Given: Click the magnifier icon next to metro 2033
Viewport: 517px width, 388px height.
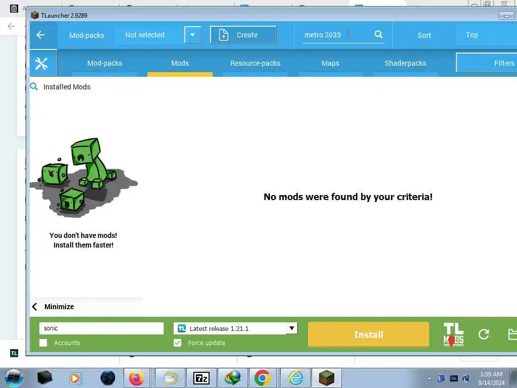Looking at the screenshot, I should click(379, 34).
